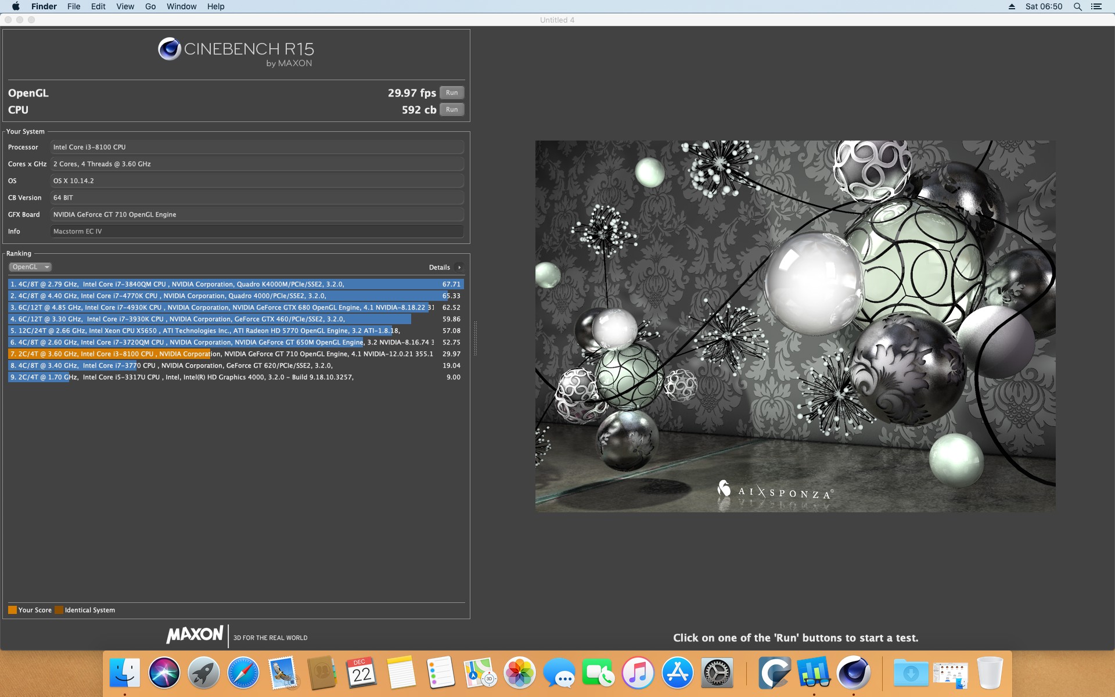Open iTunes from the Dock
Viewport: 1115px width, 697px height.
click(x=638, y=673)
